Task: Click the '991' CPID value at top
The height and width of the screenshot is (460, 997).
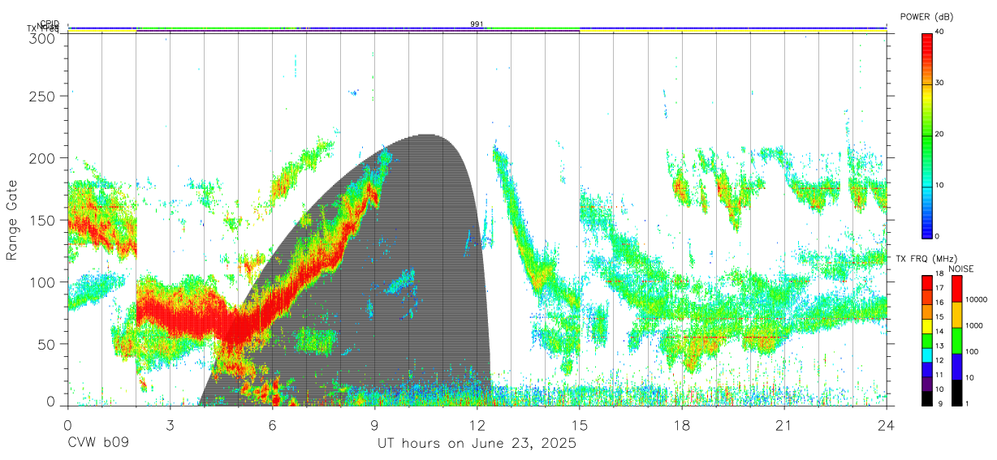Action: pos(477,24)
